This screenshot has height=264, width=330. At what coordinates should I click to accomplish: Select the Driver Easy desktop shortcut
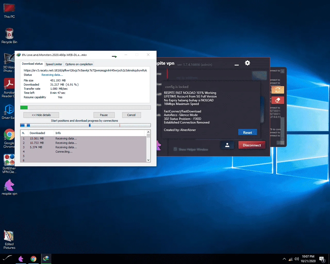(9, 112)
